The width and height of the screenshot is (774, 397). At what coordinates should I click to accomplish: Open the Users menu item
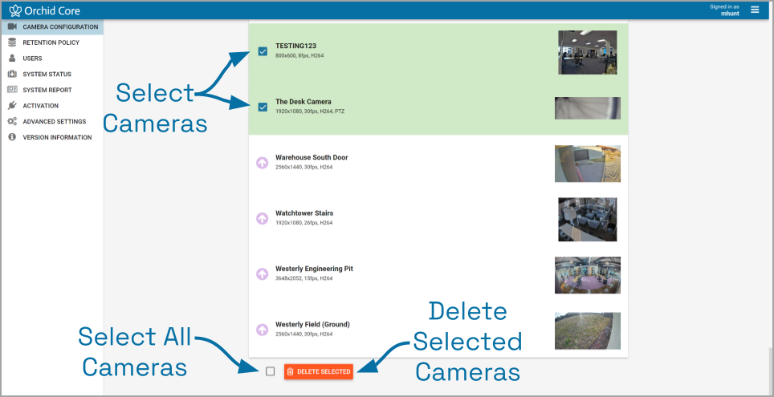[52, 59]
